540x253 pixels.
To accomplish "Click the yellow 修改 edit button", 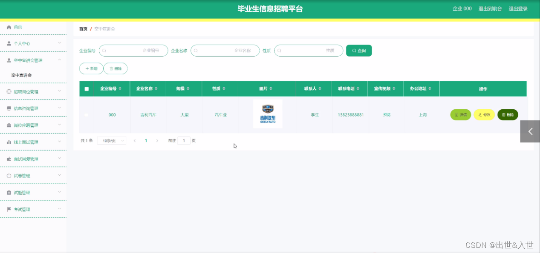I will point(484,115).
